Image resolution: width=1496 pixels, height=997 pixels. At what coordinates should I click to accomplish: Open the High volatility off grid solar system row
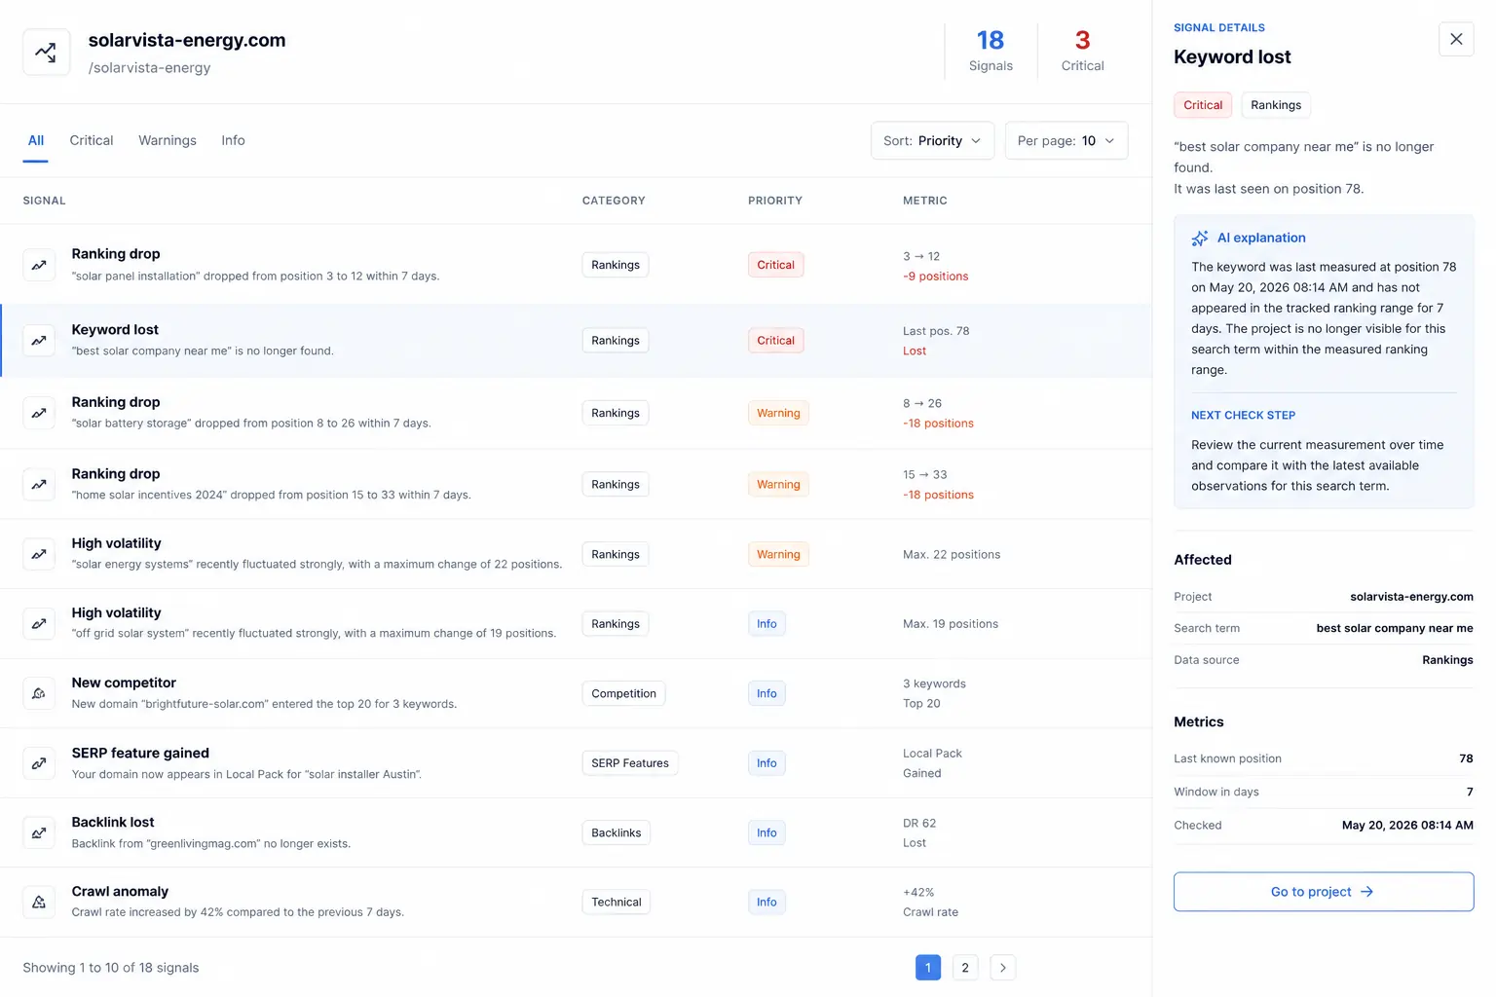coord(576,623)
